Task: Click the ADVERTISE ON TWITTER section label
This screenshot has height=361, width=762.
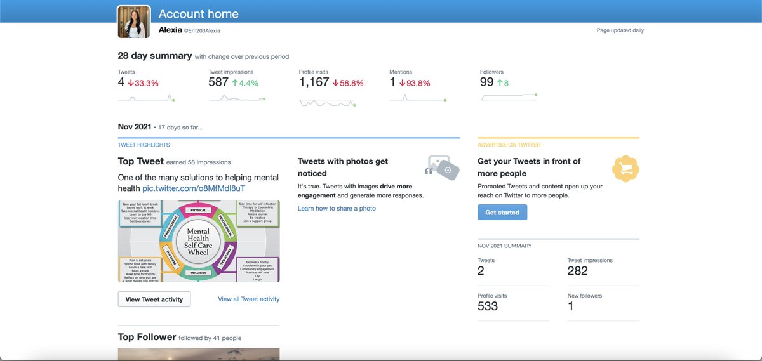Action: (509, 145)
